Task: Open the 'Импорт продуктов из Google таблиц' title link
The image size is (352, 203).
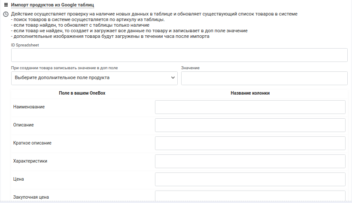Action: click(x=52, y=5)
